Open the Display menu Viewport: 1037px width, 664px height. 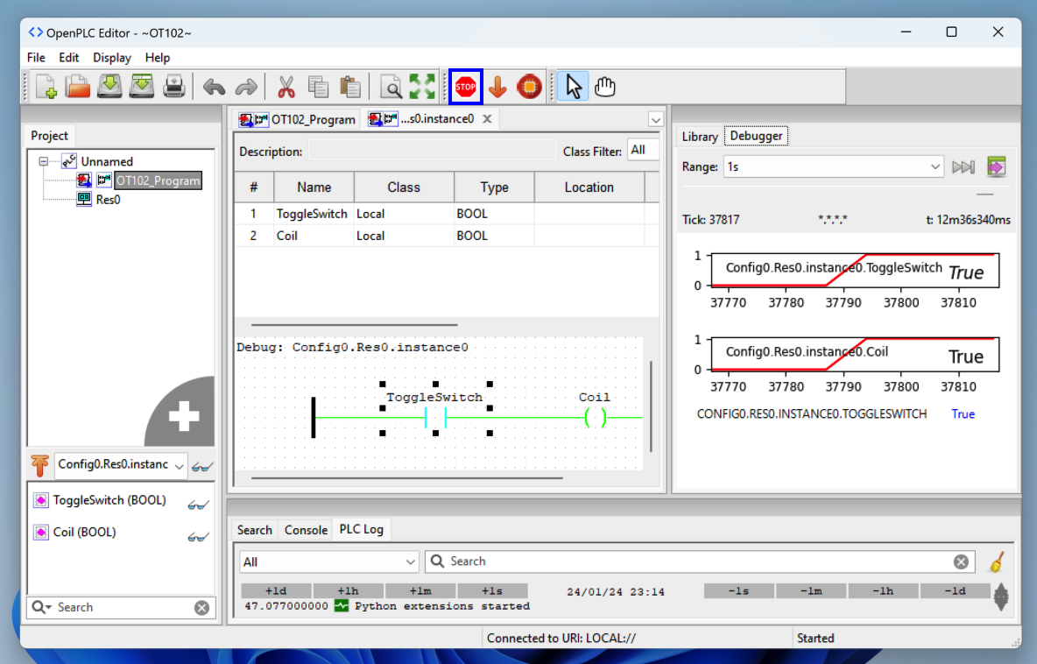pos(112,58)
